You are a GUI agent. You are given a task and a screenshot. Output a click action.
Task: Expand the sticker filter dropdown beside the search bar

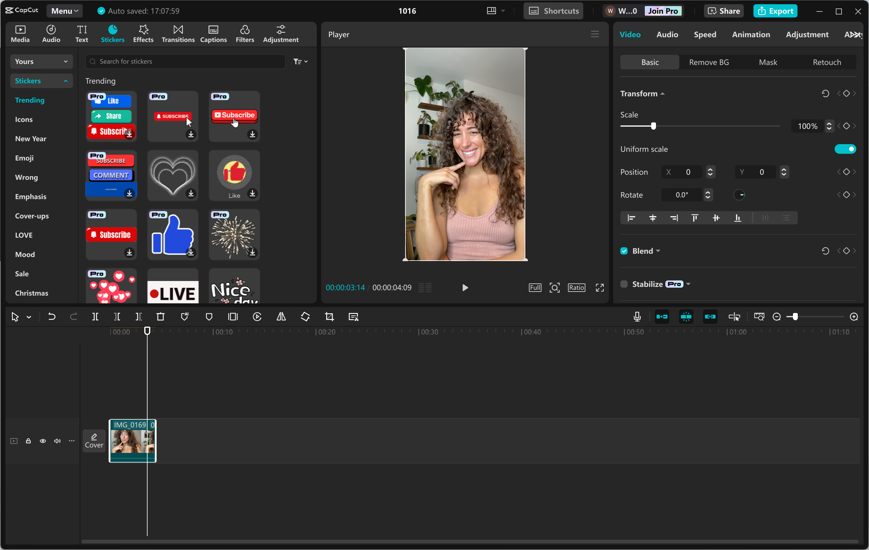tap(300, 61)
